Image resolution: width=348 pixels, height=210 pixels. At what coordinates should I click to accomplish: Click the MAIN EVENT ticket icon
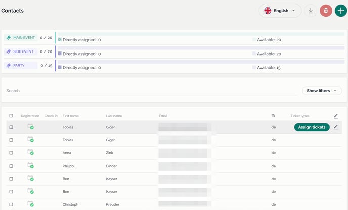click(x=9, y=38)
